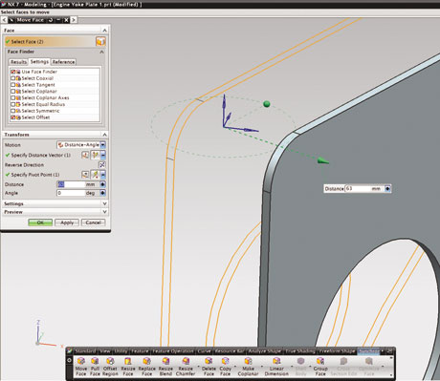Click the reset icon in Move Face title
Image resolution: width=440 pixels, height=381 pixels.
[51, 20]
